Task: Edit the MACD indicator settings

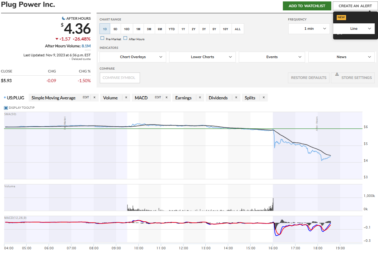Action: (158, 97)
